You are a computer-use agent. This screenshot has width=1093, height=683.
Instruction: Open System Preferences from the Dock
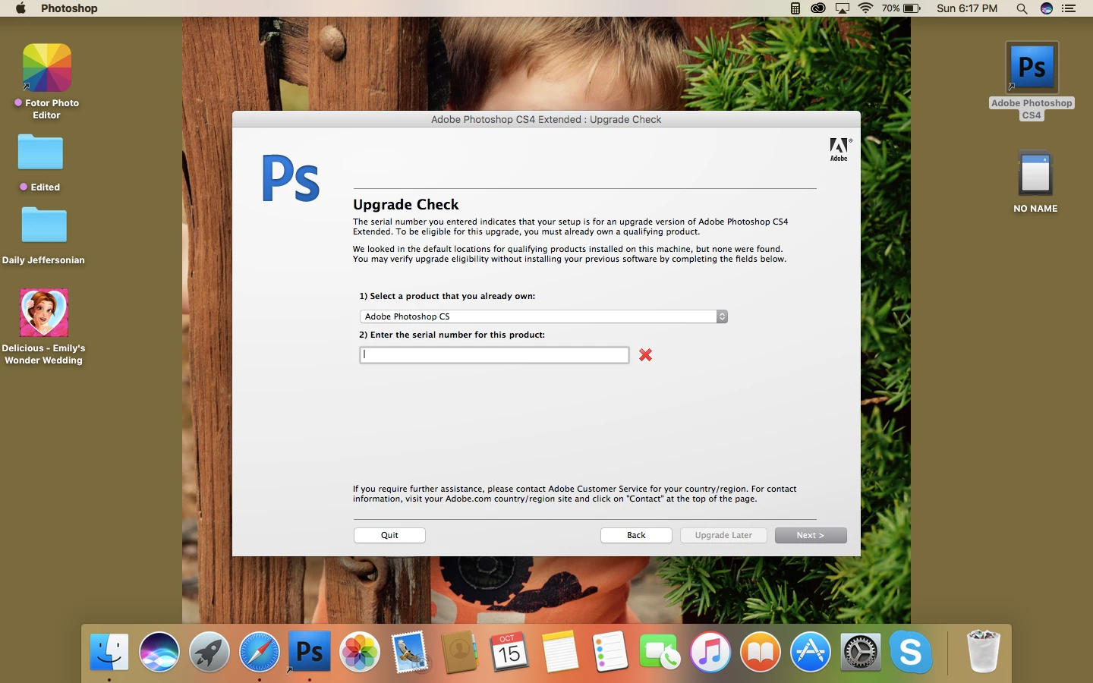tap(861, 652)
